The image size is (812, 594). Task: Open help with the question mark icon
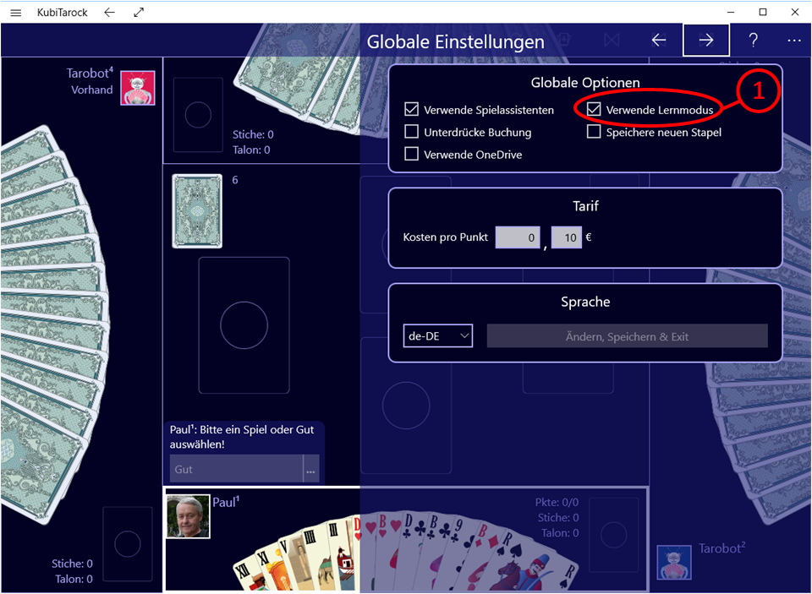coord(753,40)
